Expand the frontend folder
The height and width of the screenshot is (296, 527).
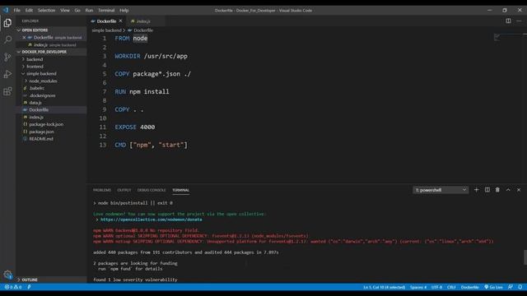tap(35, 67)
